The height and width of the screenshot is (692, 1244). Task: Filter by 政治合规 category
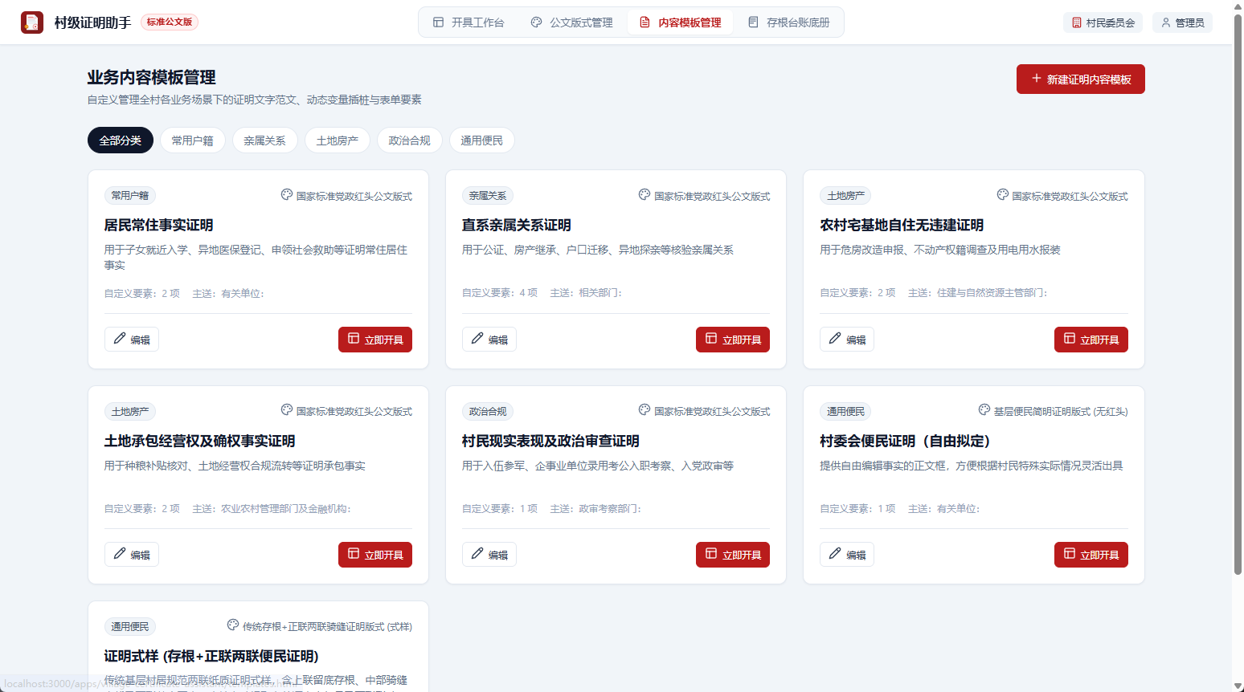(410, 140)
